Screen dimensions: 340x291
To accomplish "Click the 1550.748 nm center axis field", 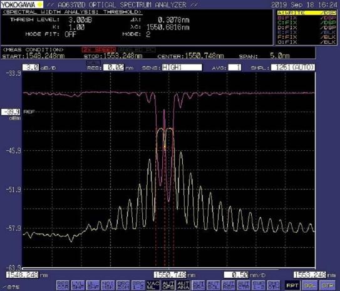I will 170,275.
